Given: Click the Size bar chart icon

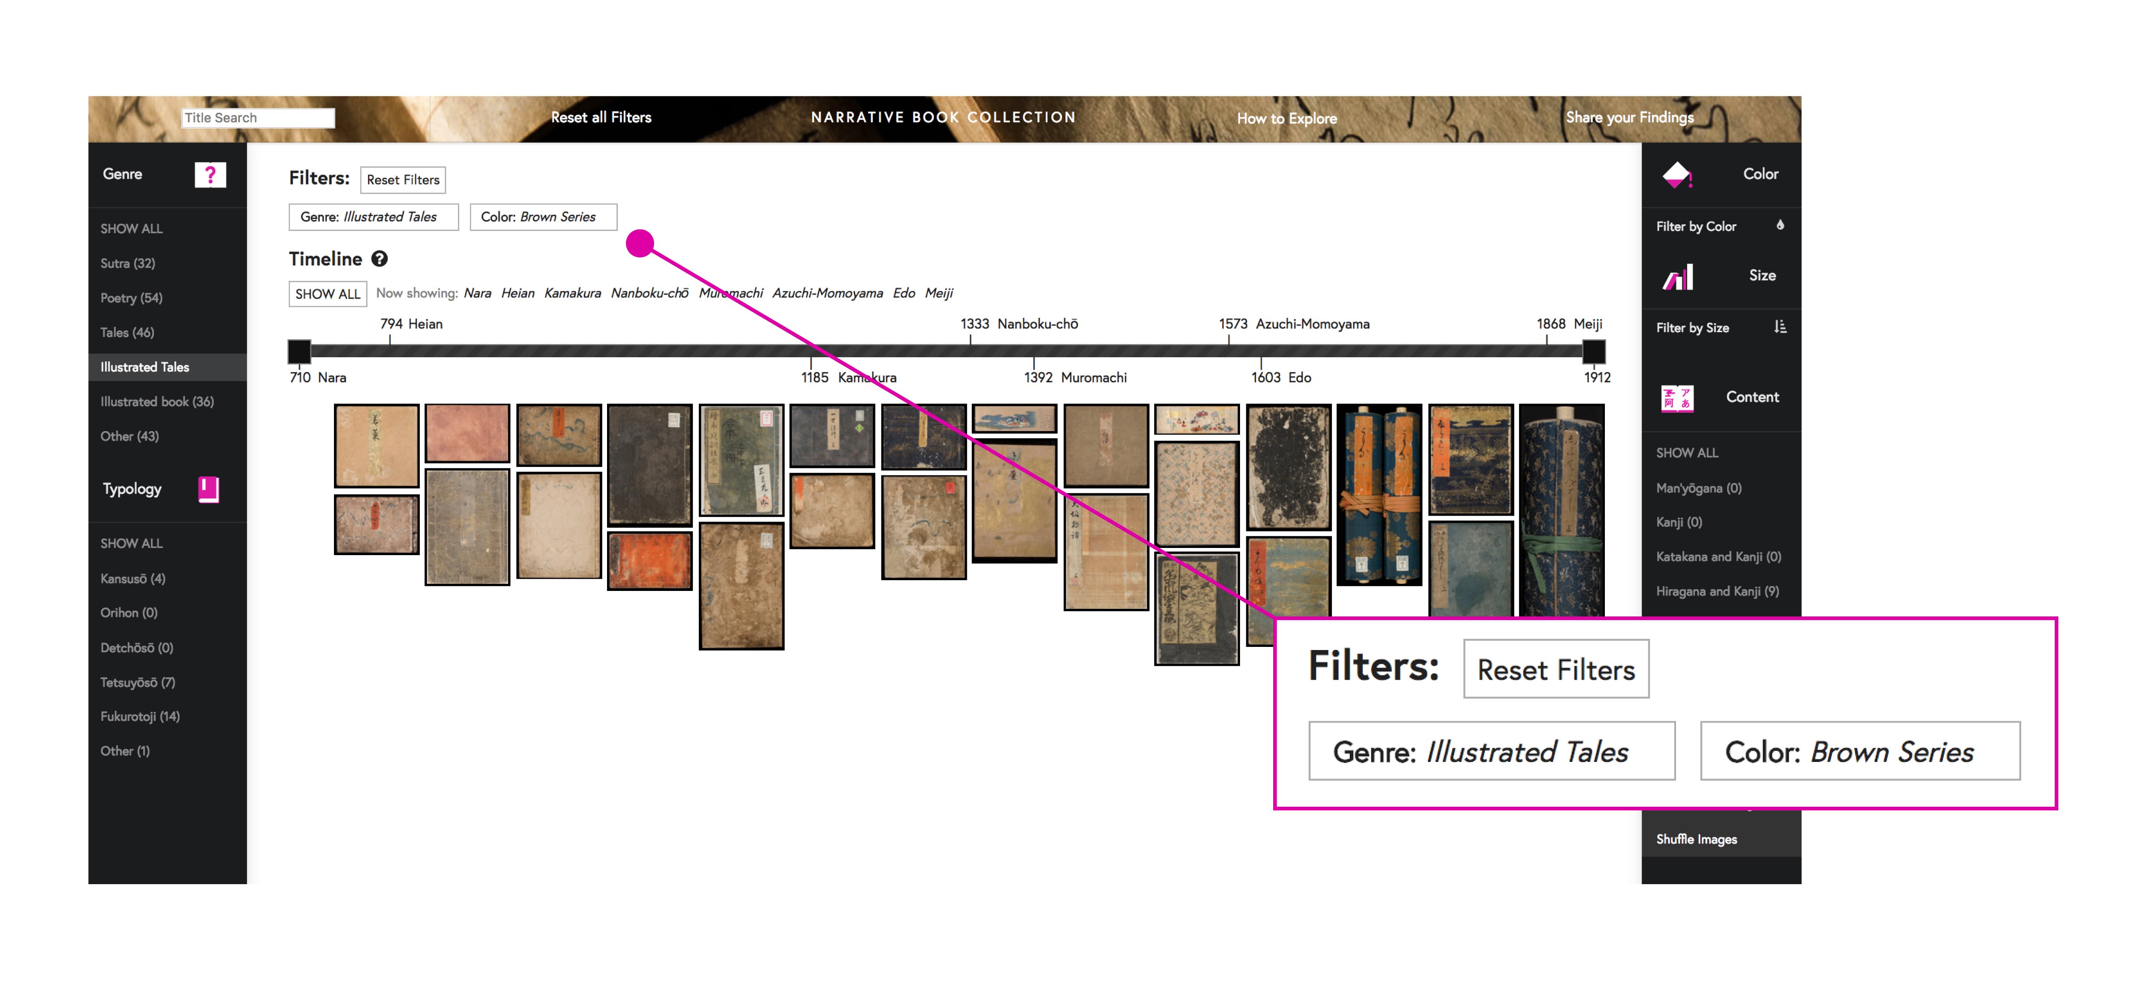Looking at the screenshot, I should click(x=1678, y=277).
